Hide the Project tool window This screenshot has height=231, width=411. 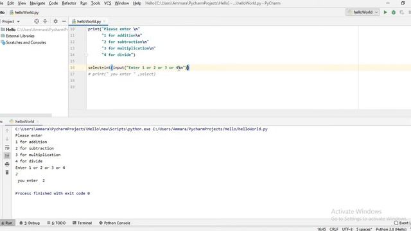tap(64, 21)
